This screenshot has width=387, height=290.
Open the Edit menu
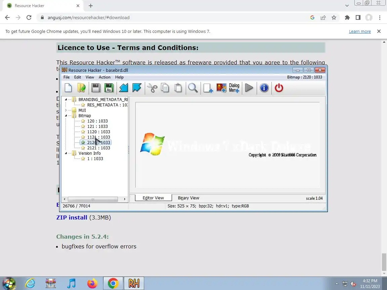78,77
